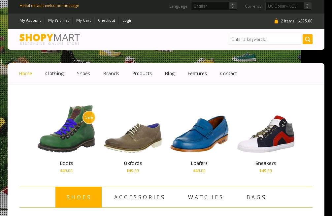332x216 pixels.
Task: Select the Accessories tab
Action: point(139,197)
